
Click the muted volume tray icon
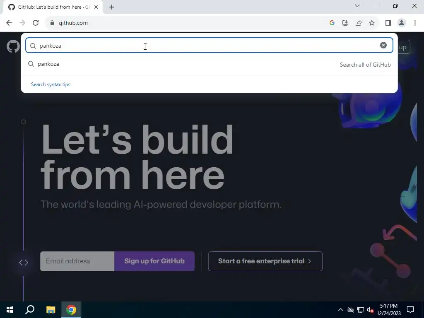coord(370,310)
